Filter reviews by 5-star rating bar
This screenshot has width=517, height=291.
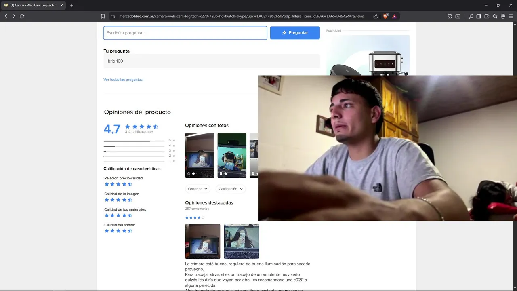[139, 141]
